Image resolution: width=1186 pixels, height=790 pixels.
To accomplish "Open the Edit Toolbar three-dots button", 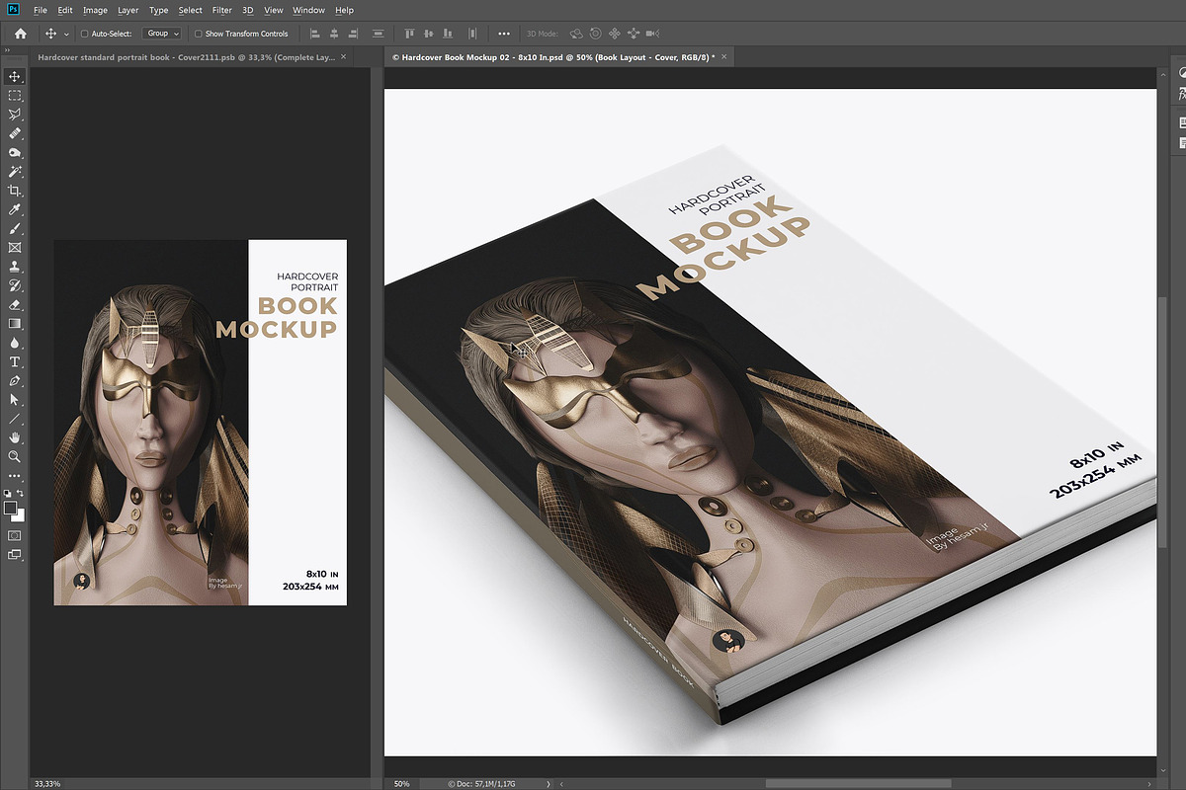I will [15, 475].
